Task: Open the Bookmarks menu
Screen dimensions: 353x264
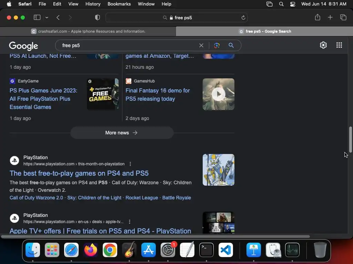Action: click(119, 4)
